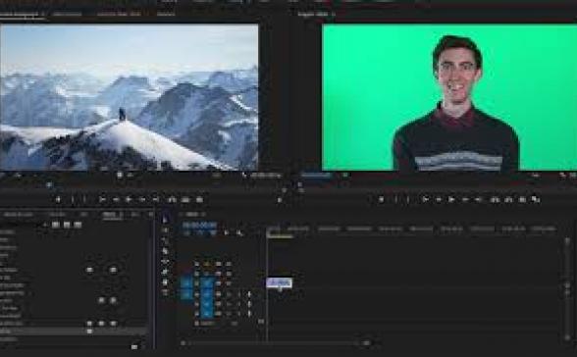Create new custom bin in Effects panel

point(134,347)
